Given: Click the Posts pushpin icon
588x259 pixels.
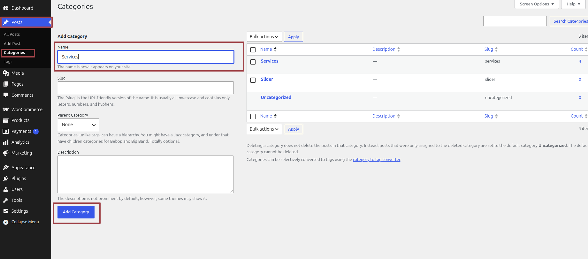Looking at the screenshot, I should [6, 22].
